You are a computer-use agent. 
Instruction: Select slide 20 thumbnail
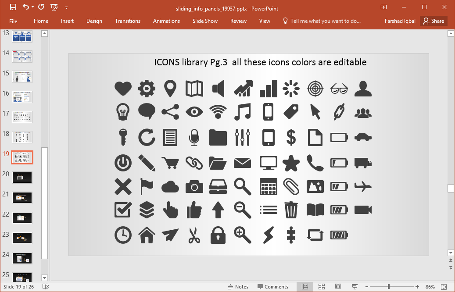click(x=22, y=177)
